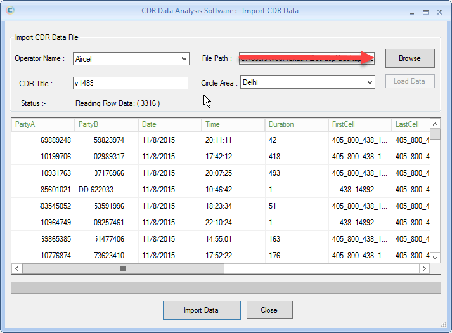The image size is (452, 333).
Task: Minimize the Import CDR Data window
Action: coord(411,12)
